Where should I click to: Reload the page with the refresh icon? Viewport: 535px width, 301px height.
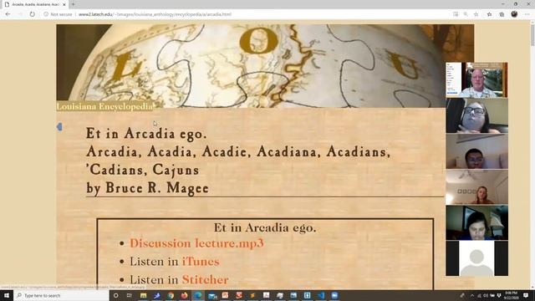[32, 14]
